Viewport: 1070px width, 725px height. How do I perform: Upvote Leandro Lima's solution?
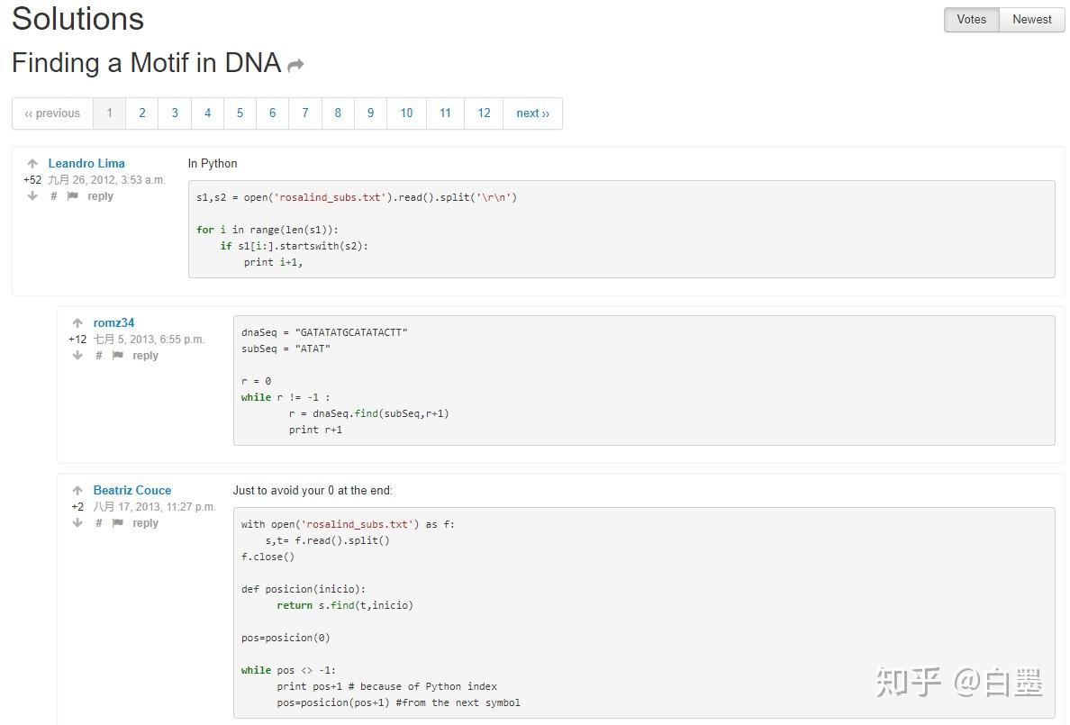pos(32,164)
